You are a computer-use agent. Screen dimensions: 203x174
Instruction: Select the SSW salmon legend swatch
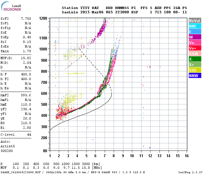[x=195, y=54]
